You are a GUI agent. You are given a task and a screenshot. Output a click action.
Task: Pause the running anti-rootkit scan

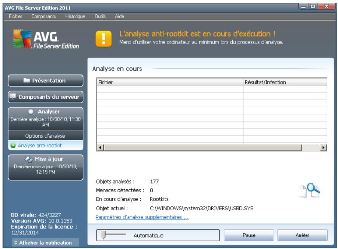pyautogui.click(x=249, y=235)
